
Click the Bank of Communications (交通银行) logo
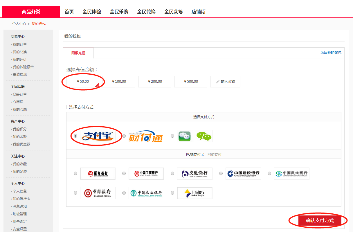coord(195,174)
